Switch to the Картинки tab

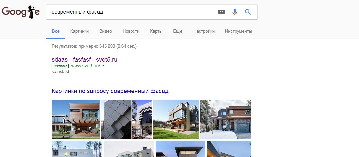[79, 31]
